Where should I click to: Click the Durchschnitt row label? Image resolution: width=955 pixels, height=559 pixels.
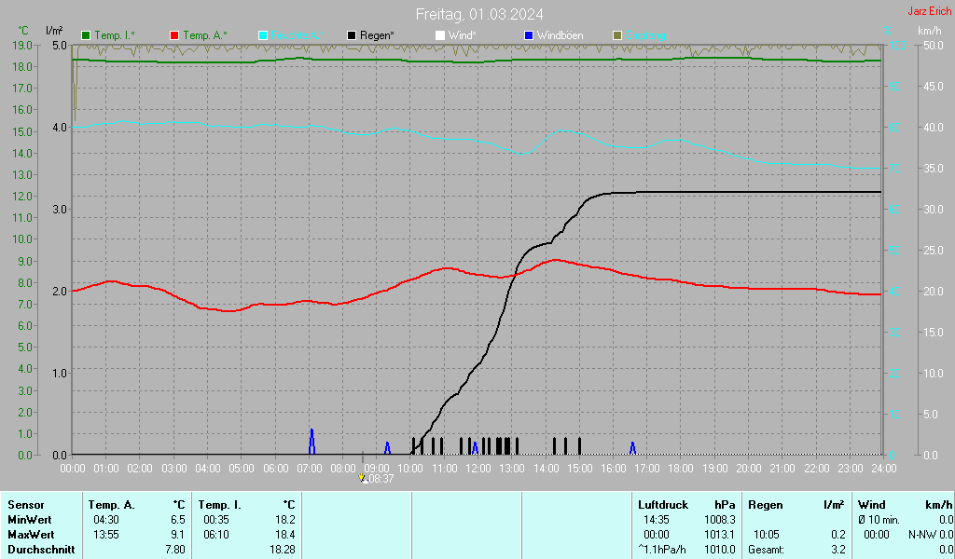[x=41, y=549]
